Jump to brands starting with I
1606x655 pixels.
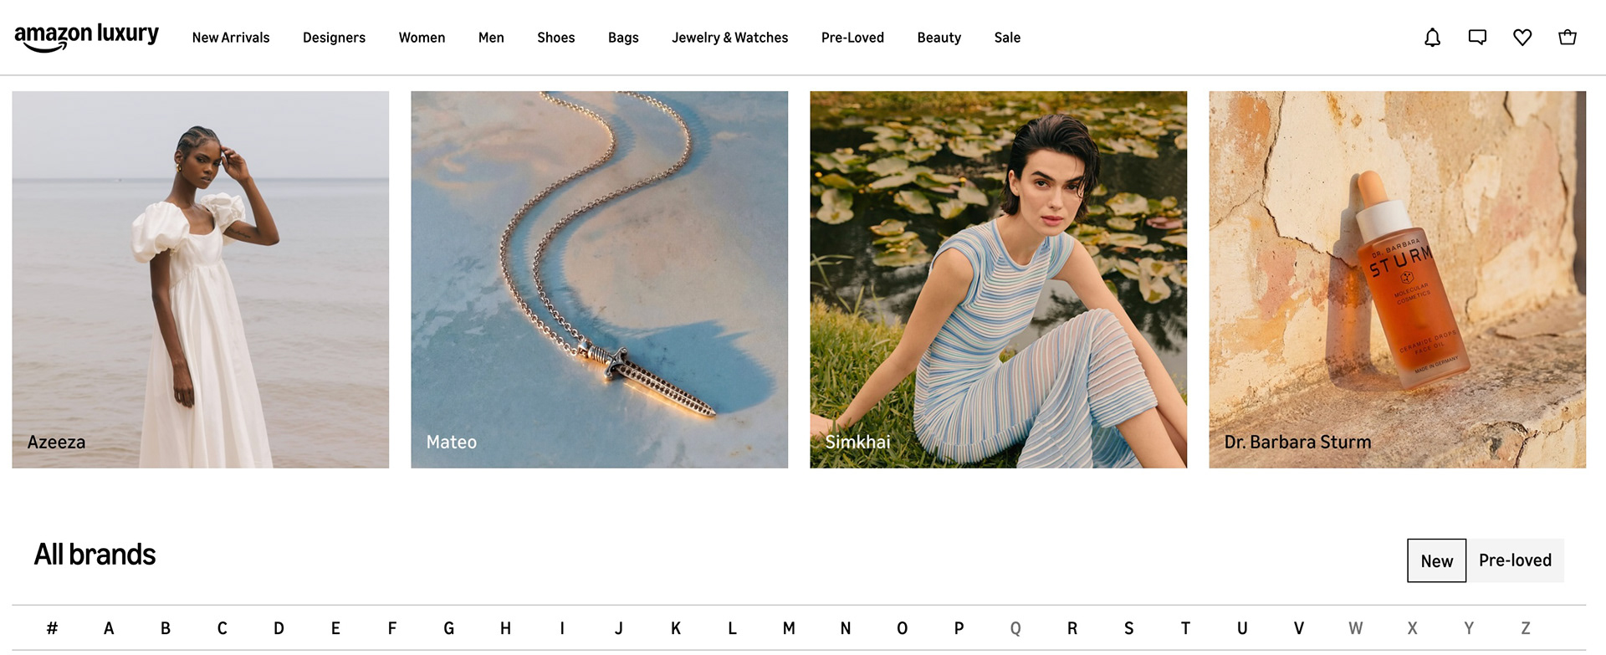point(562,628)
